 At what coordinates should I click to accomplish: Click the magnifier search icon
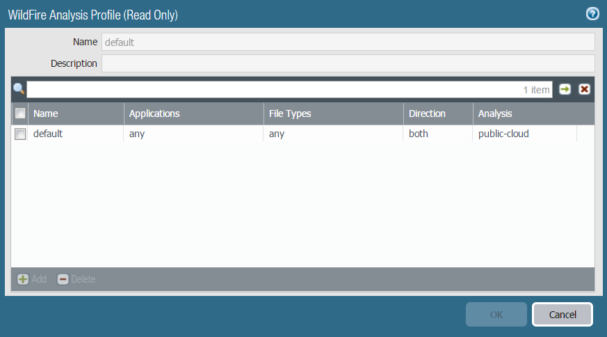coord(19,89)
